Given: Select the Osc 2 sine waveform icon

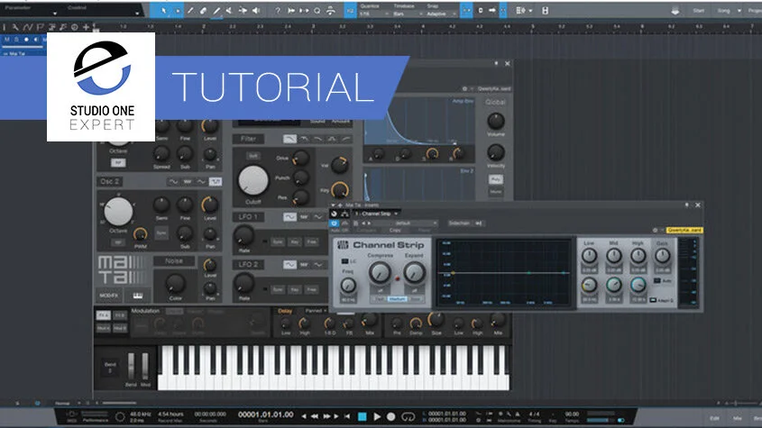Looking at the screenshot, I should click(x=173, y=182).
